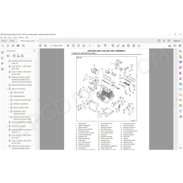Open the attachments paperclip panel

click(2, 63)
